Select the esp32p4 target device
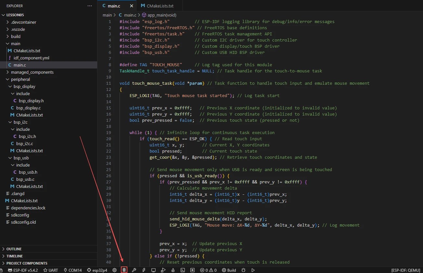The image size is (423, 273). pos(97,270)
